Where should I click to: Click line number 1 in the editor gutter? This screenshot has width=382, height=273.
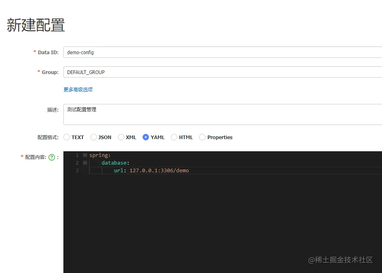[x=77, y=155]
